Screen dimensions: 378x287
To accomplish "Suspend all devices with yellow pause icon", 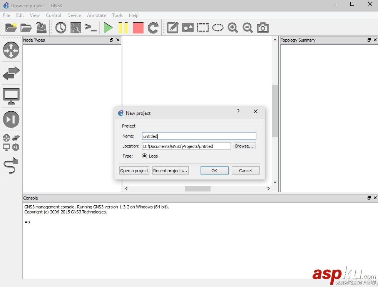I will [x=123, y=27].
